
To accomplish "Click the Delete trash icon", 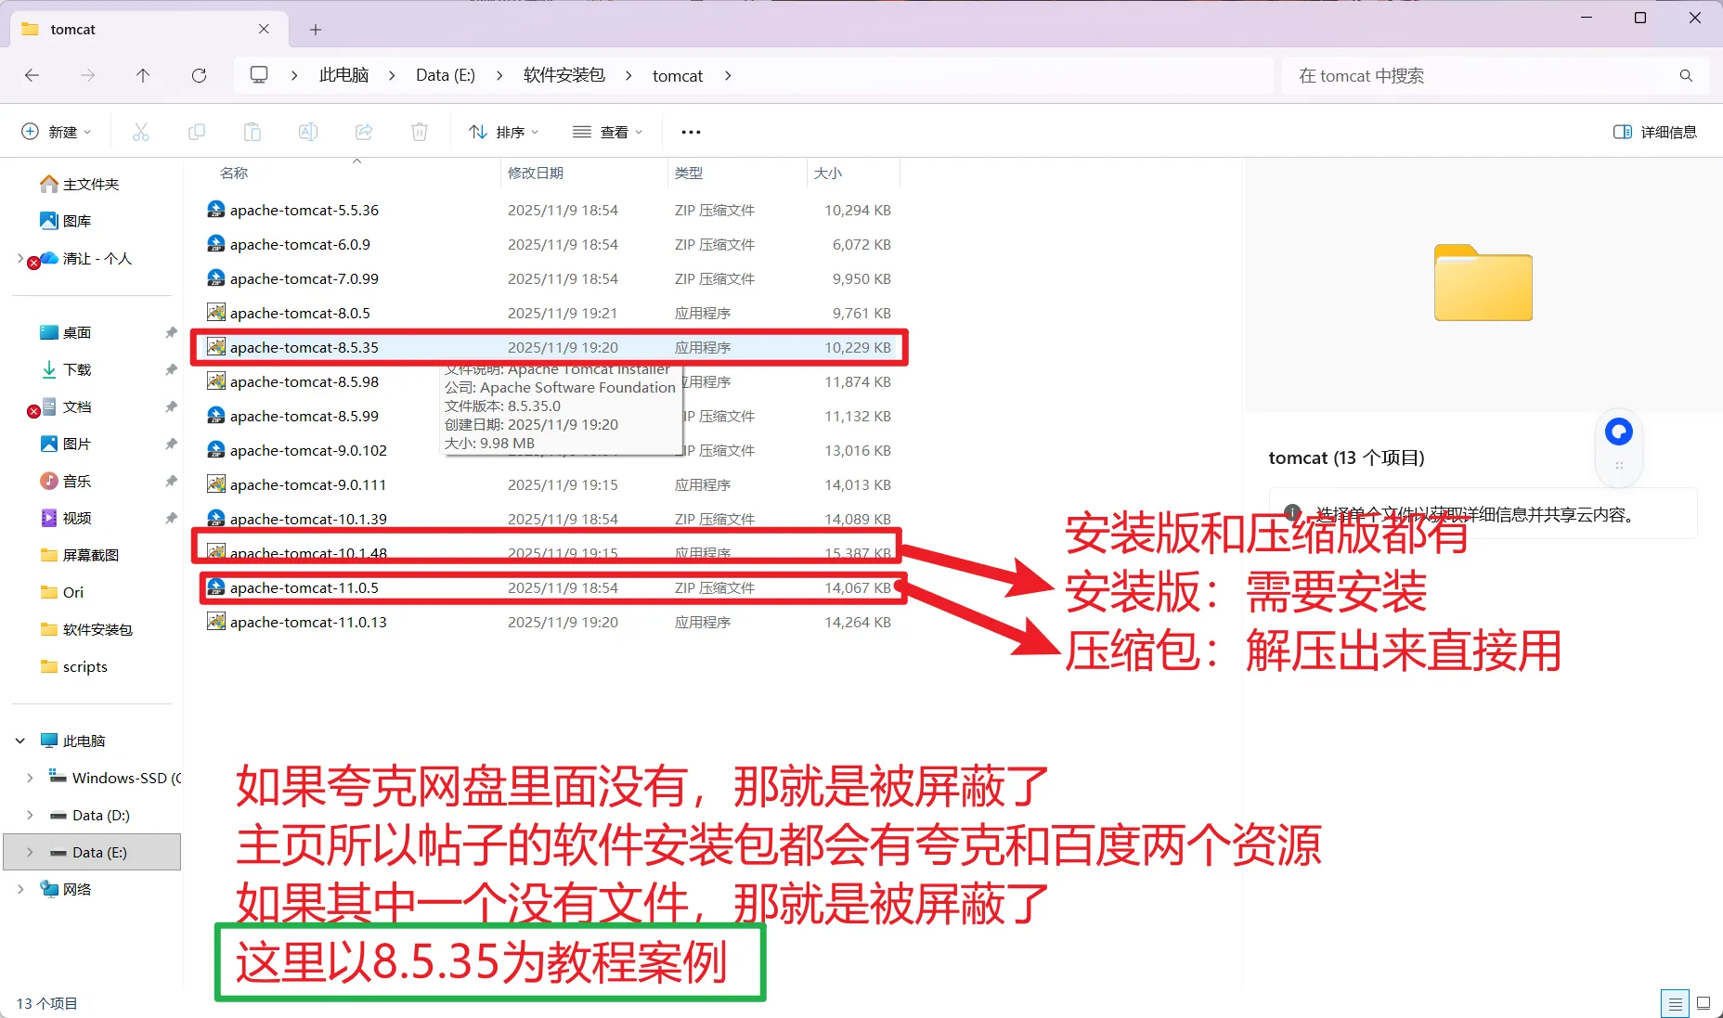I will [420, 132].
